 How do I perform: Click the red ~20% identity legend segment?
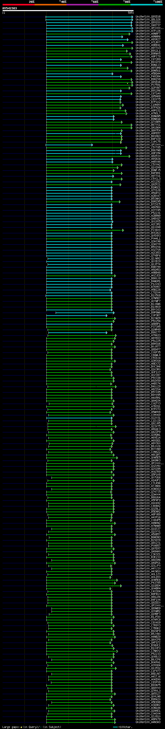(18, 5)
